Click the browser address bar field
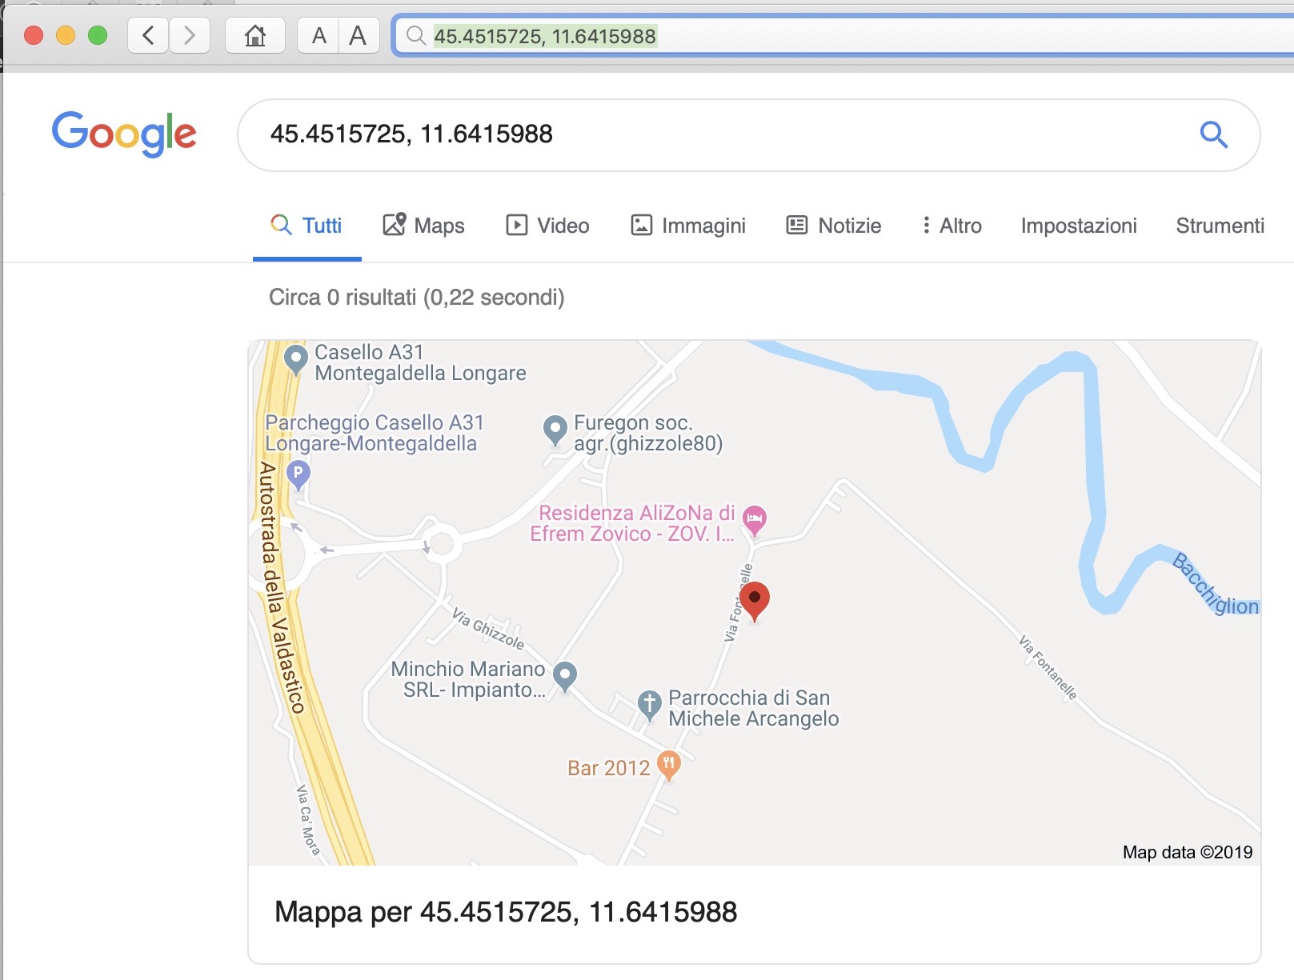This screenshot has width=1294, height=980. coord(844,36)
